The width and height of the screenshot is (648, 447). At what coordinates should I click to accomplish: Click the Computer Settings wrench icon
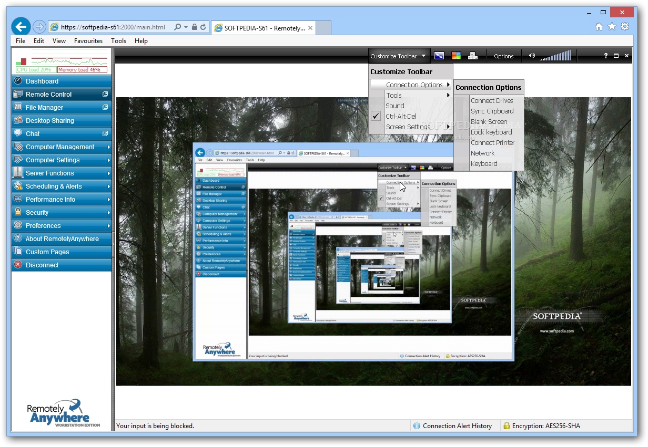point(18,160)
